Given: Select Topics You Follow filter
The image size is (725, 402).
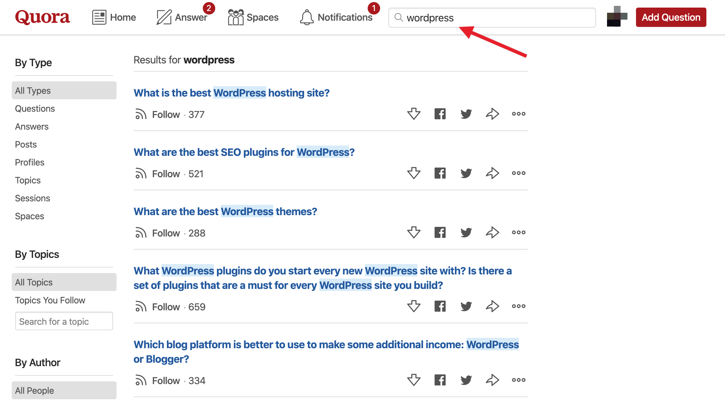Looking at the screenshot, I should [50, 300].
